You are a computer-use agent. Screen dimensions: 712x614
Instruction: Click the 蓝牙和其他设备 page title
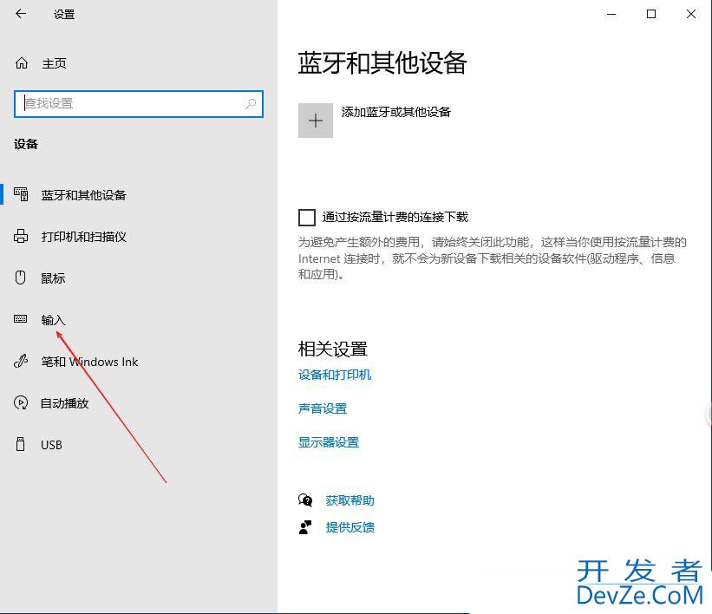pos(382,62)
